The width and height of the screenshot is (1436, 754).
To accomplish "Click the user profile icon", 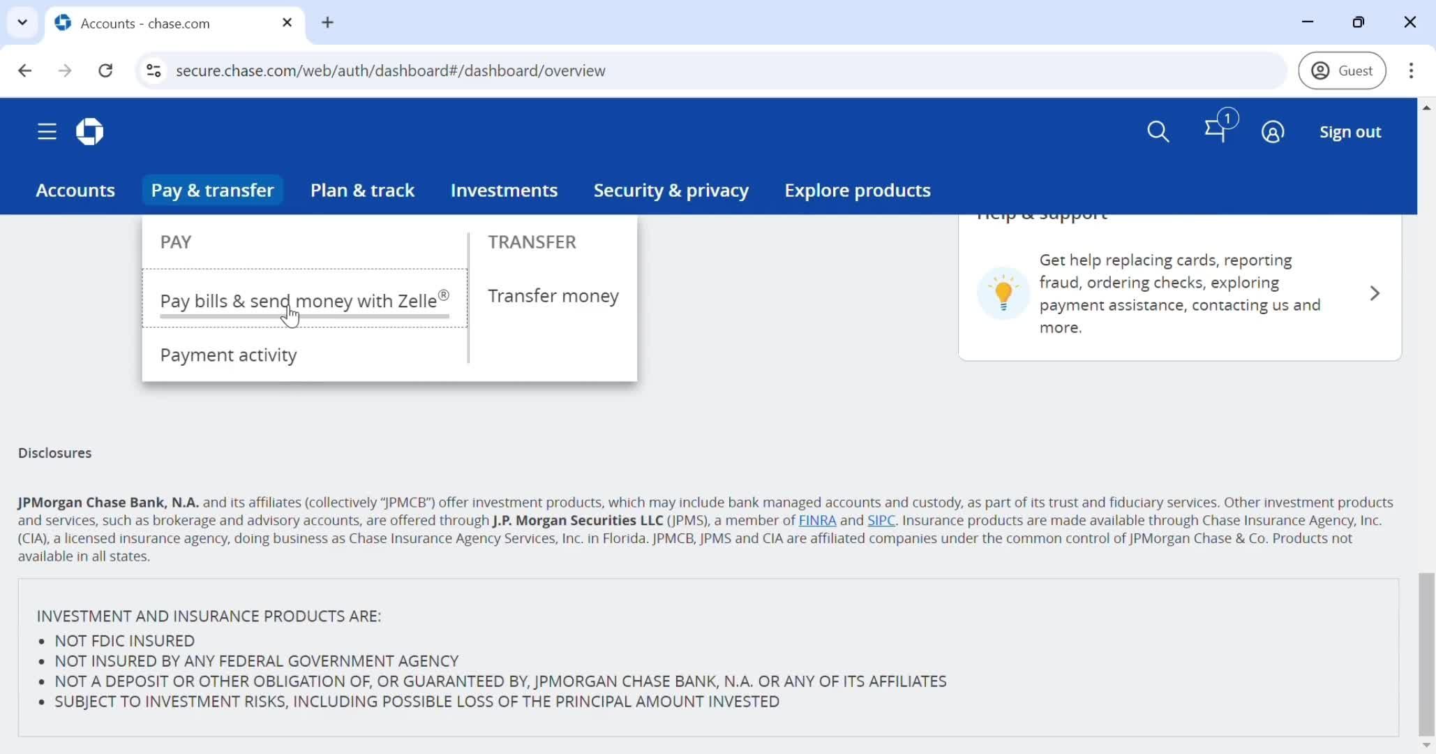I will point(1273,131).
